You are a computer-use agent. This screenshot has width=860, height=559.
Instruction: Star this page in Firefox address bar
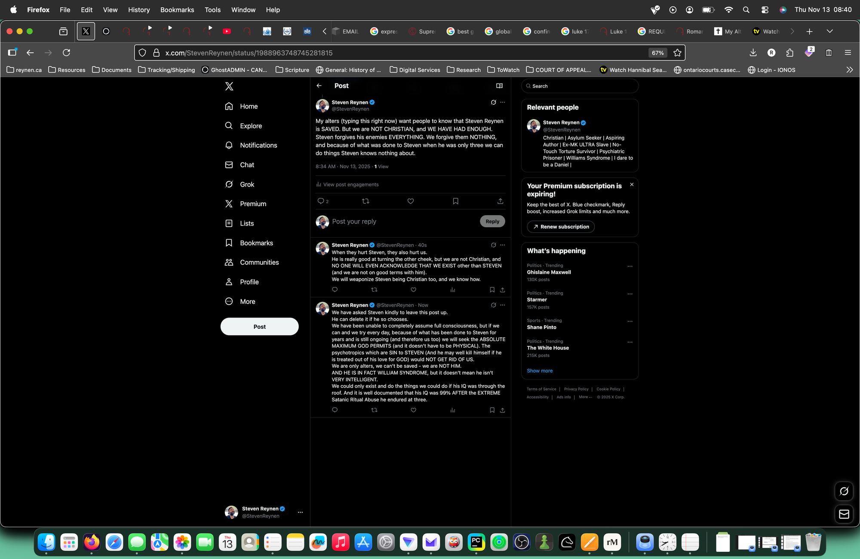pos(677,53)
